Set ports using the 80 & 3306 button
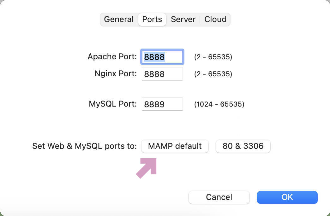 click(243, 146)
